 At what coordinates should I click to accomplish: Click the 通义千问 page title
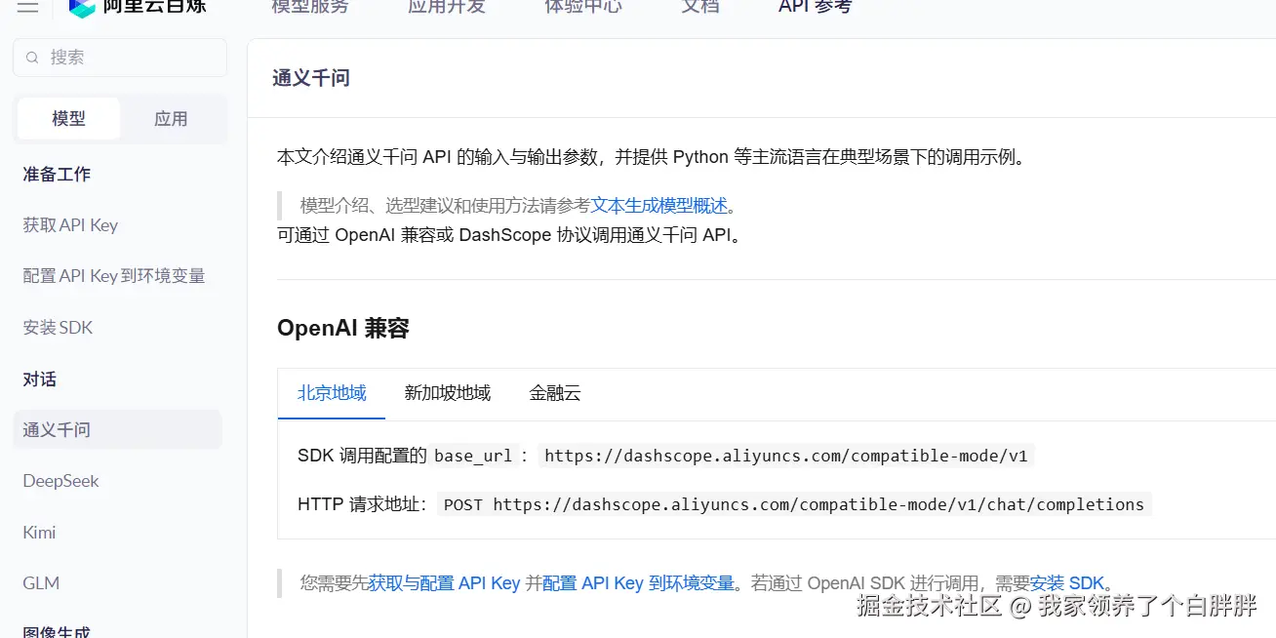(x=311, y=78)
